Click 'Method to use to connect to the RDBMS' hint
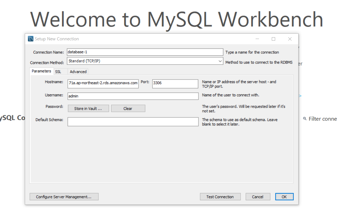The height and width of the screenshot is (217, 337). (x=259, y=62)
